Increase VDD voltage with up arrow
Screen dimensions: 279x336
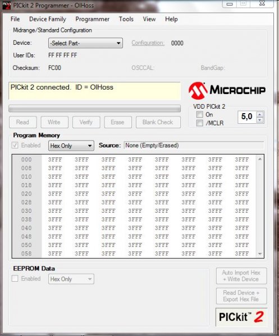pos(260,114)
